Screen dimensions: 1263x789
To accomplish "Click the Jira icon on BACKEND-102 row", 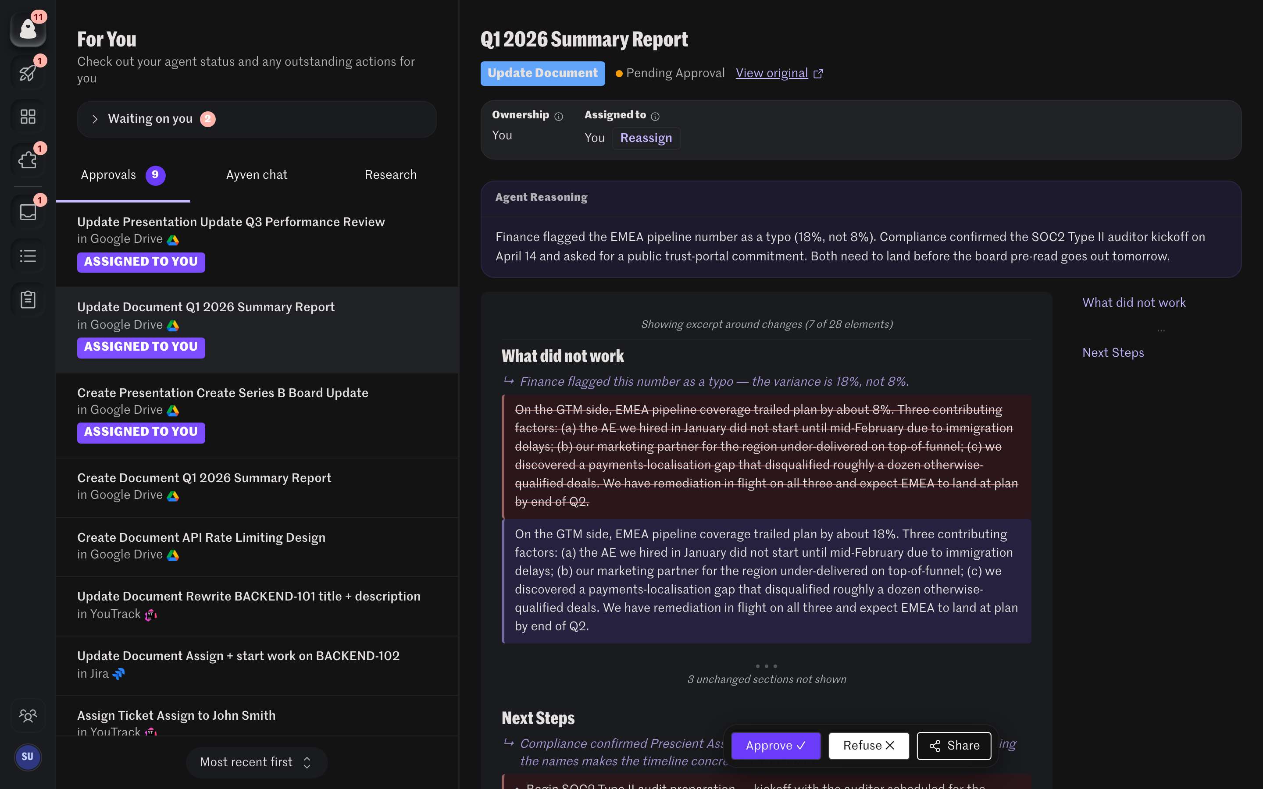I will [118, 674].
